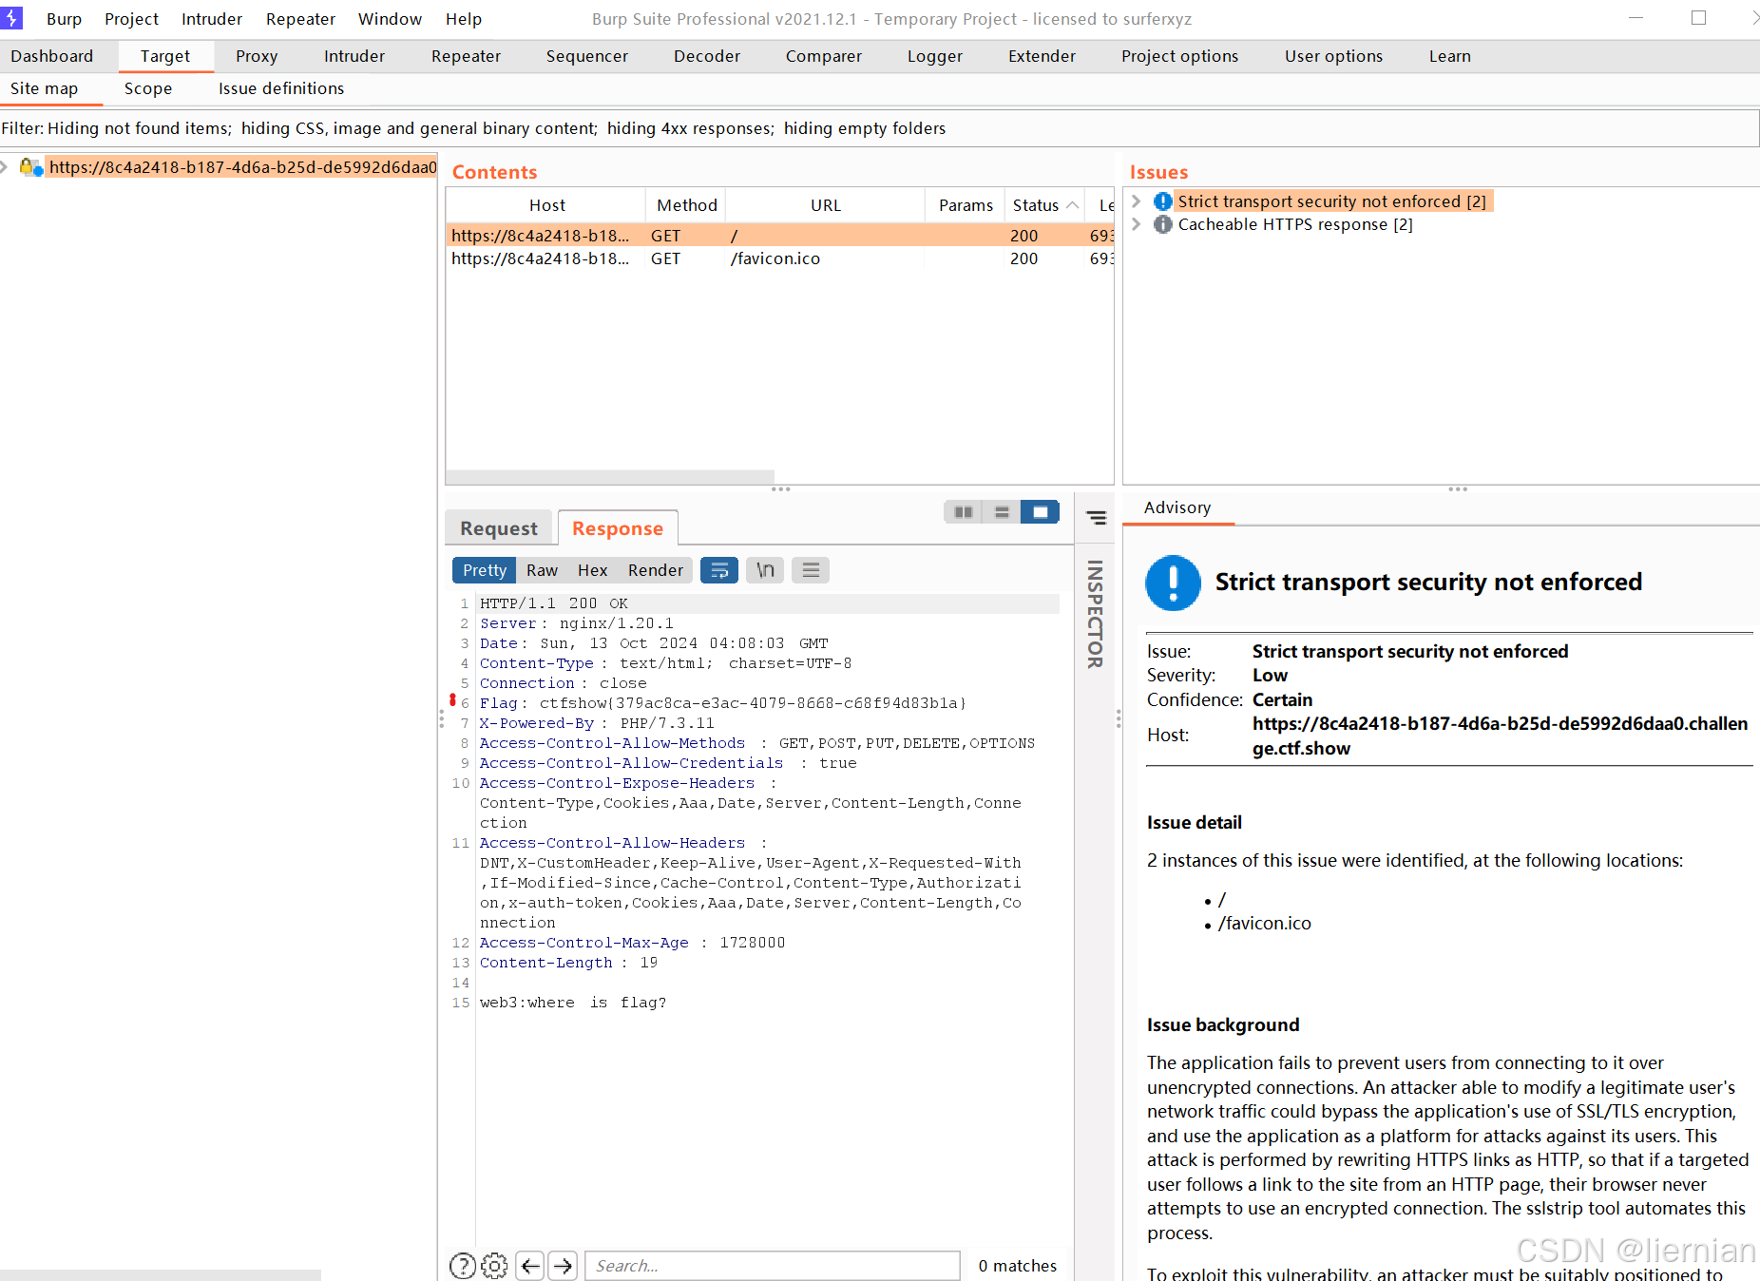This screenshot has height=1281, width=1760.
Task: Sort Contents by Host column
Action: (546, 205)
